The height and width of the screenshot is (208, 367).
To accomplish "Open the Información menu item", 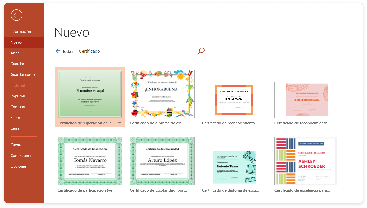I will (x=21, y=32).
